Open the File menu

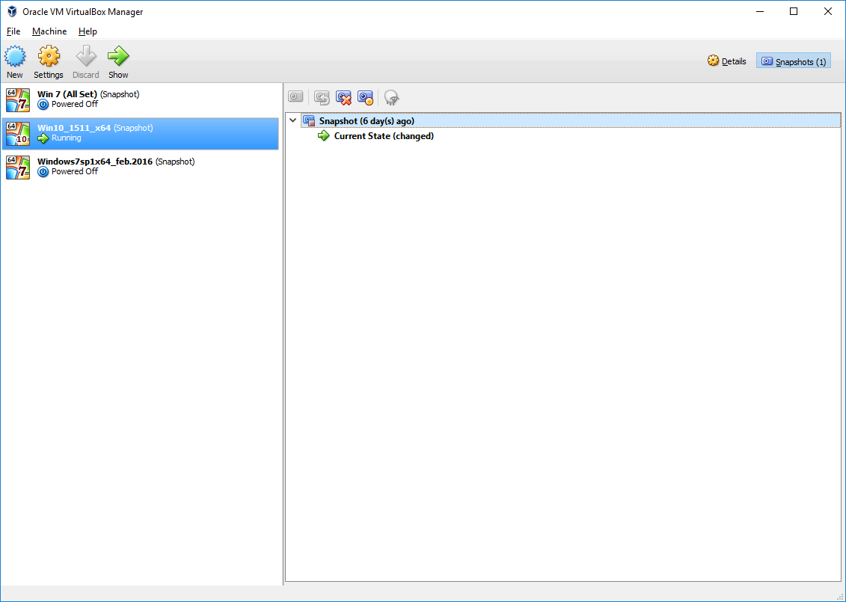pyautogui.click(x=13, y=31)
